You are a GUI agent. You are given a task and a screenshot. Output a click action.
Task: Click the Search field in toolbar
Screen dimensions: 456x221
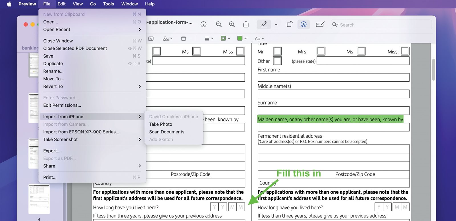click(x=381, y=25)
